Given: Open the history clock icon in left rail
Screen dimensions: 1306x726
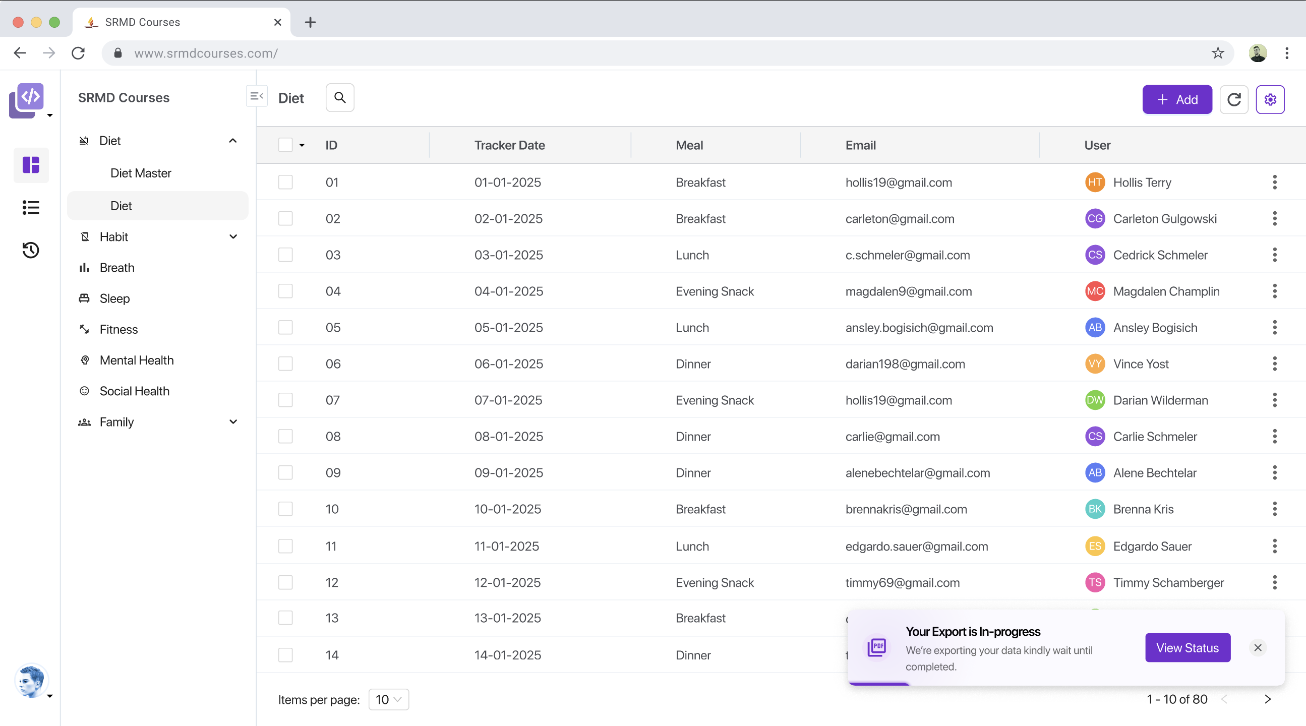Looking at the screenshot, I should (31, 250).
